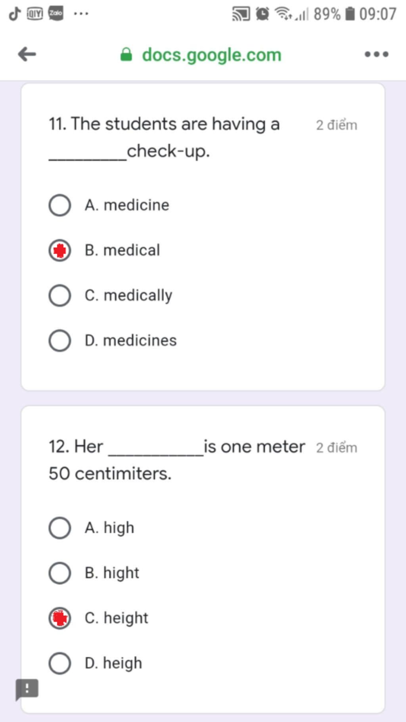Tap the cast screen status icon
406x722 pixels.
point(241,14)
